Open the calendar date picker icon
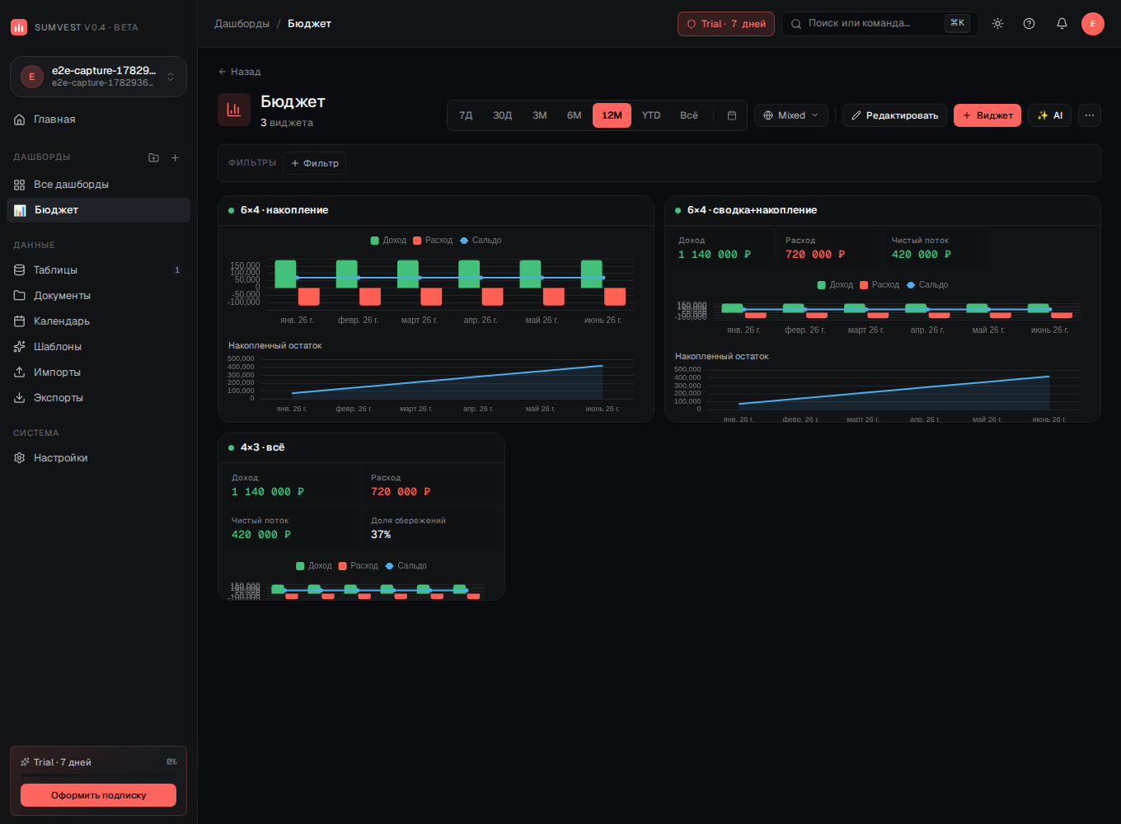The height and width of the screenshot is (824, 1121). click(x=732, y=115)
